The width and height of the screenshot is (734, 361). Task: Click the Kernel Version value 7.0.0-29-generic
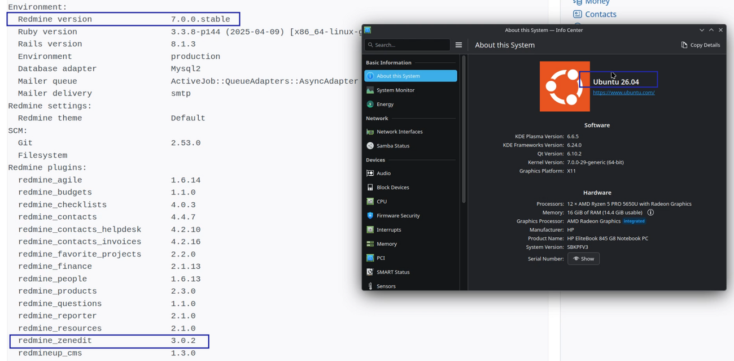[x=595, y=162]
